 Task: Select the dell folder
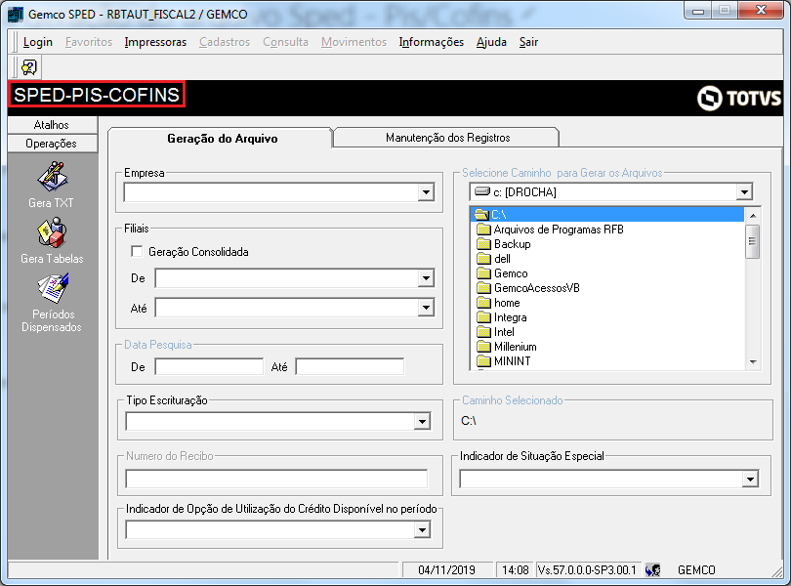[494, 259]
